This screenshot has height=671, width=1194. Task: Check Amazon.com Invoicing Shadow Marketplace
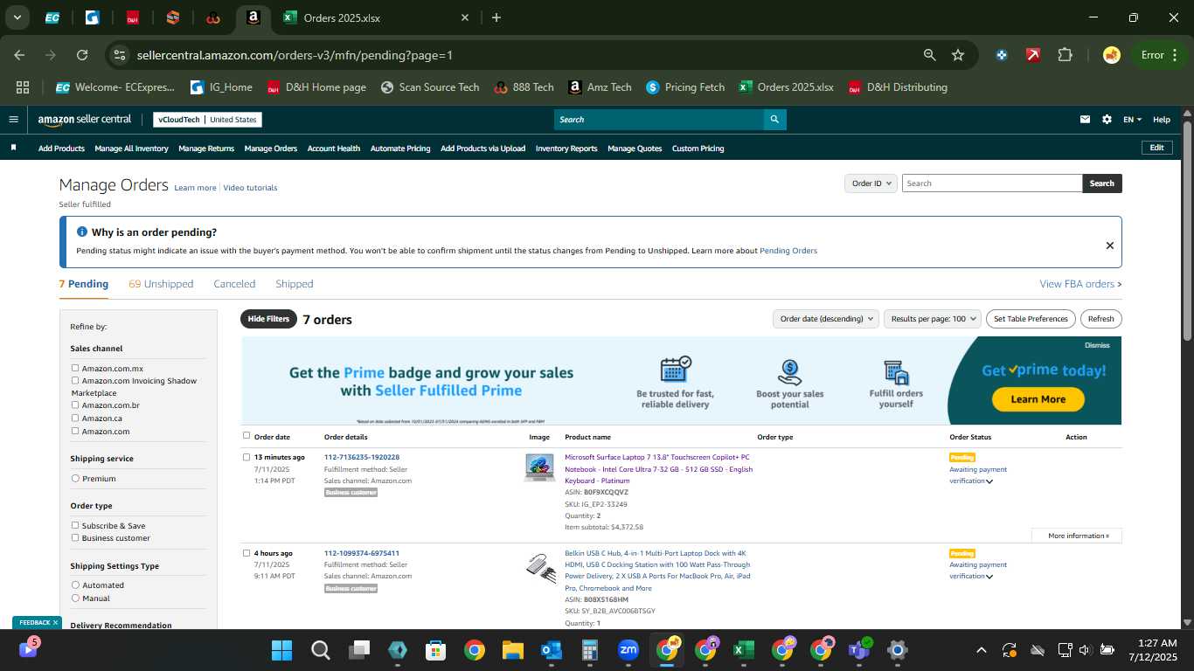[75, 381]
